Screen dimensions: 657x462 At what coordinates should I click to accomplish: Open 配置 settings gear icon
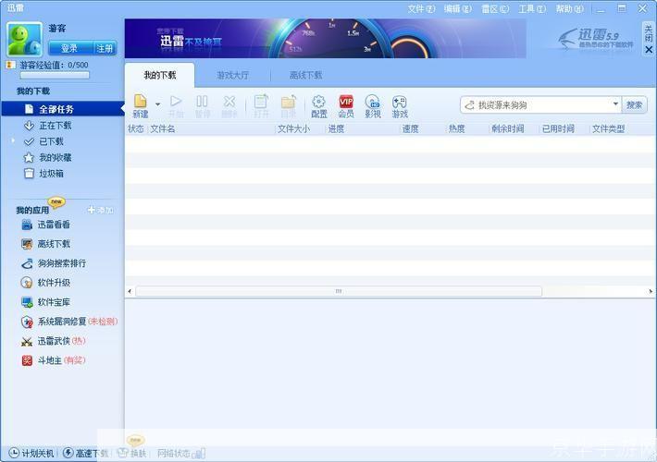319,106
